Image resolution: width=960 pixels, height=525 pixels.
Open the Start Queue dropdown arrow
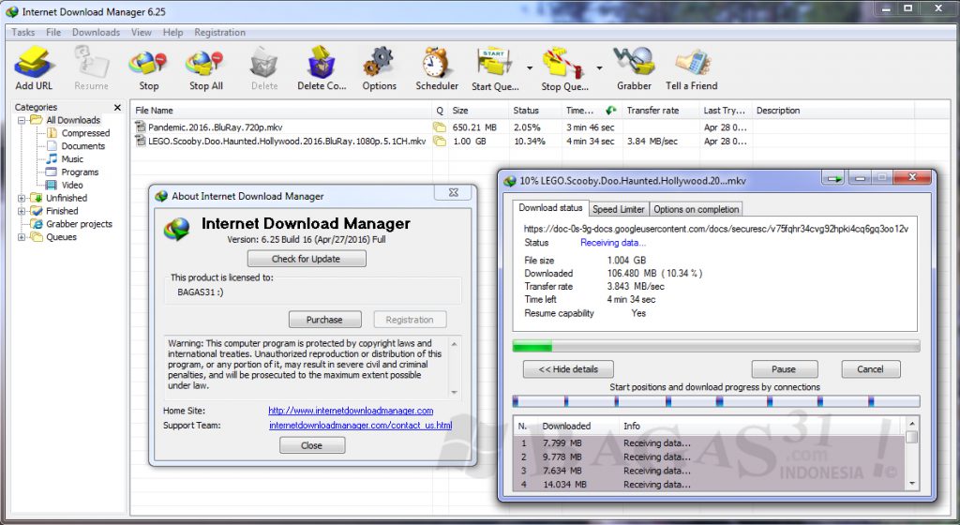click(x=530, y=67)
